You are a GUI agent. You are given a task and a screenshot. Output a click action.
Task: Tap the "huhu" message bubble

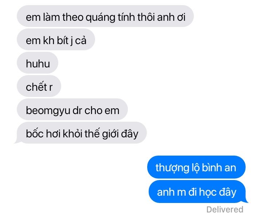pyautogui.click(x=38, y=63)
